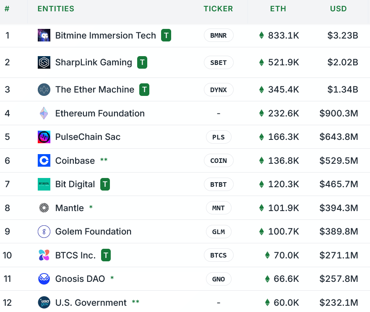Click the PLS ticker button
This screenshot has width=370, height=312.
[218, 137]
